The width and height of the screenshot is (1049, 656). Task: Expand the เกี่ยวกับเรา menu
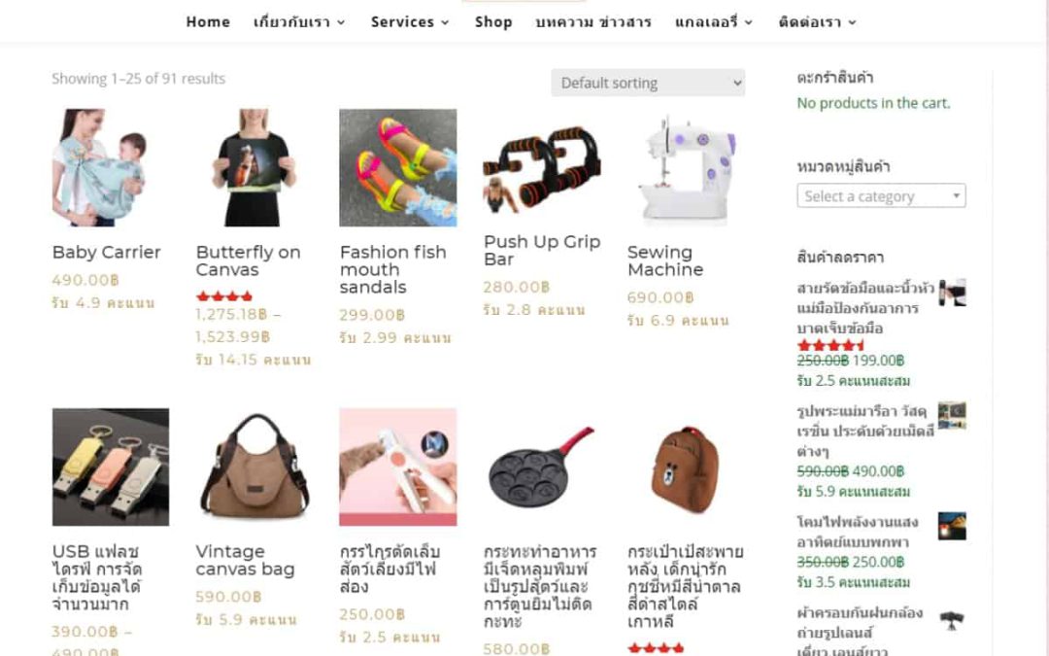(299, 22)
